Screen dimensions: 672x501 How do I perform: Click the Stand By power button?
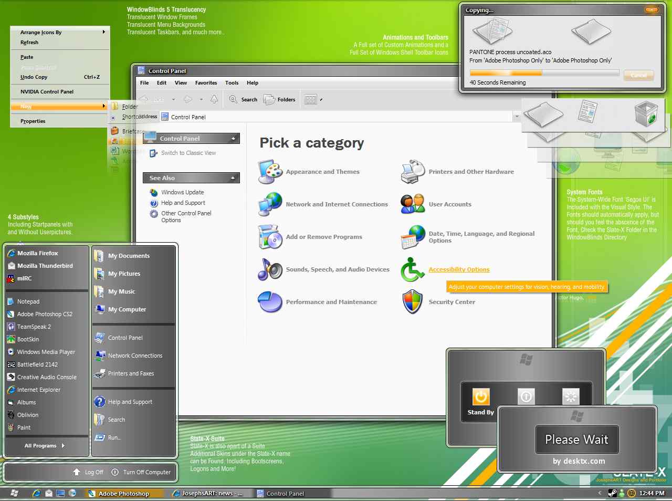(481, 396)
